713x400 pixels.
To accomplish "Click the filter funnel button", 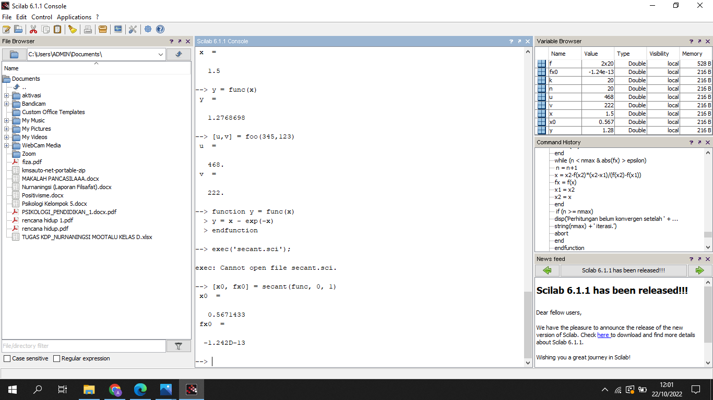I will coord(179,346).
